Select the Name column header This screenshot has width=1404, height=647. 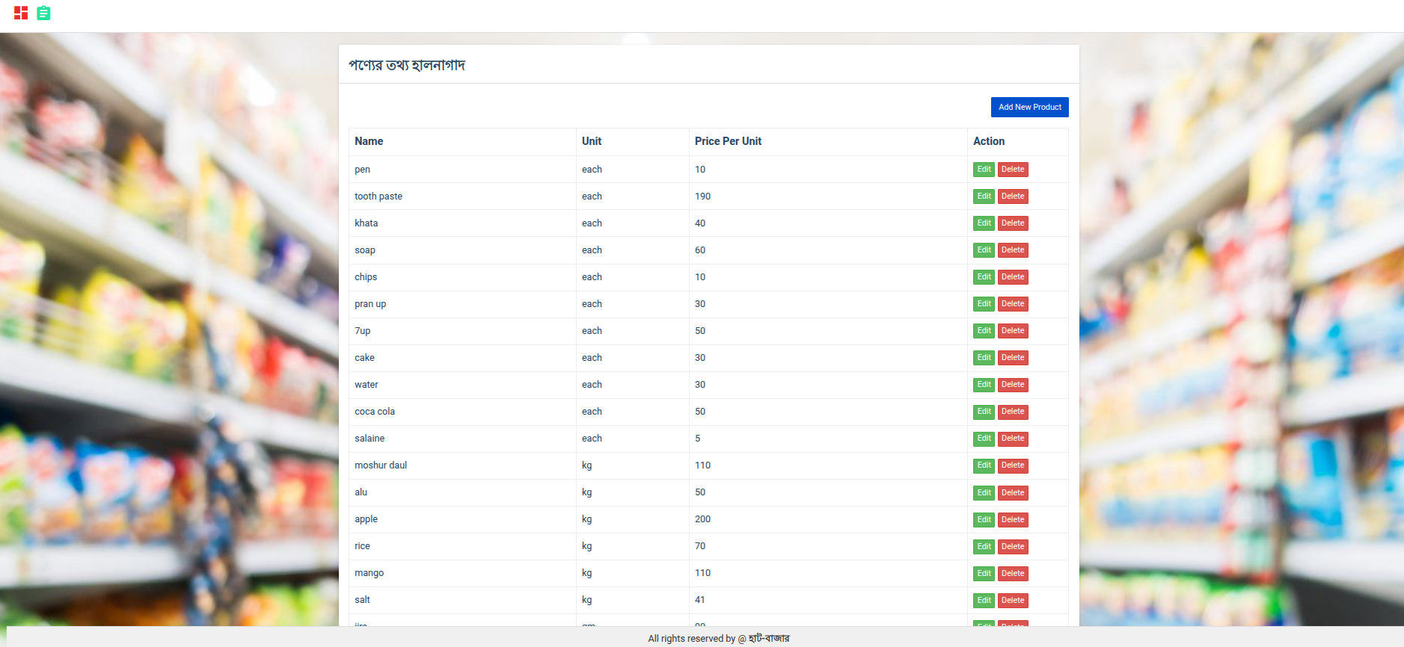(x=369, y=141)
